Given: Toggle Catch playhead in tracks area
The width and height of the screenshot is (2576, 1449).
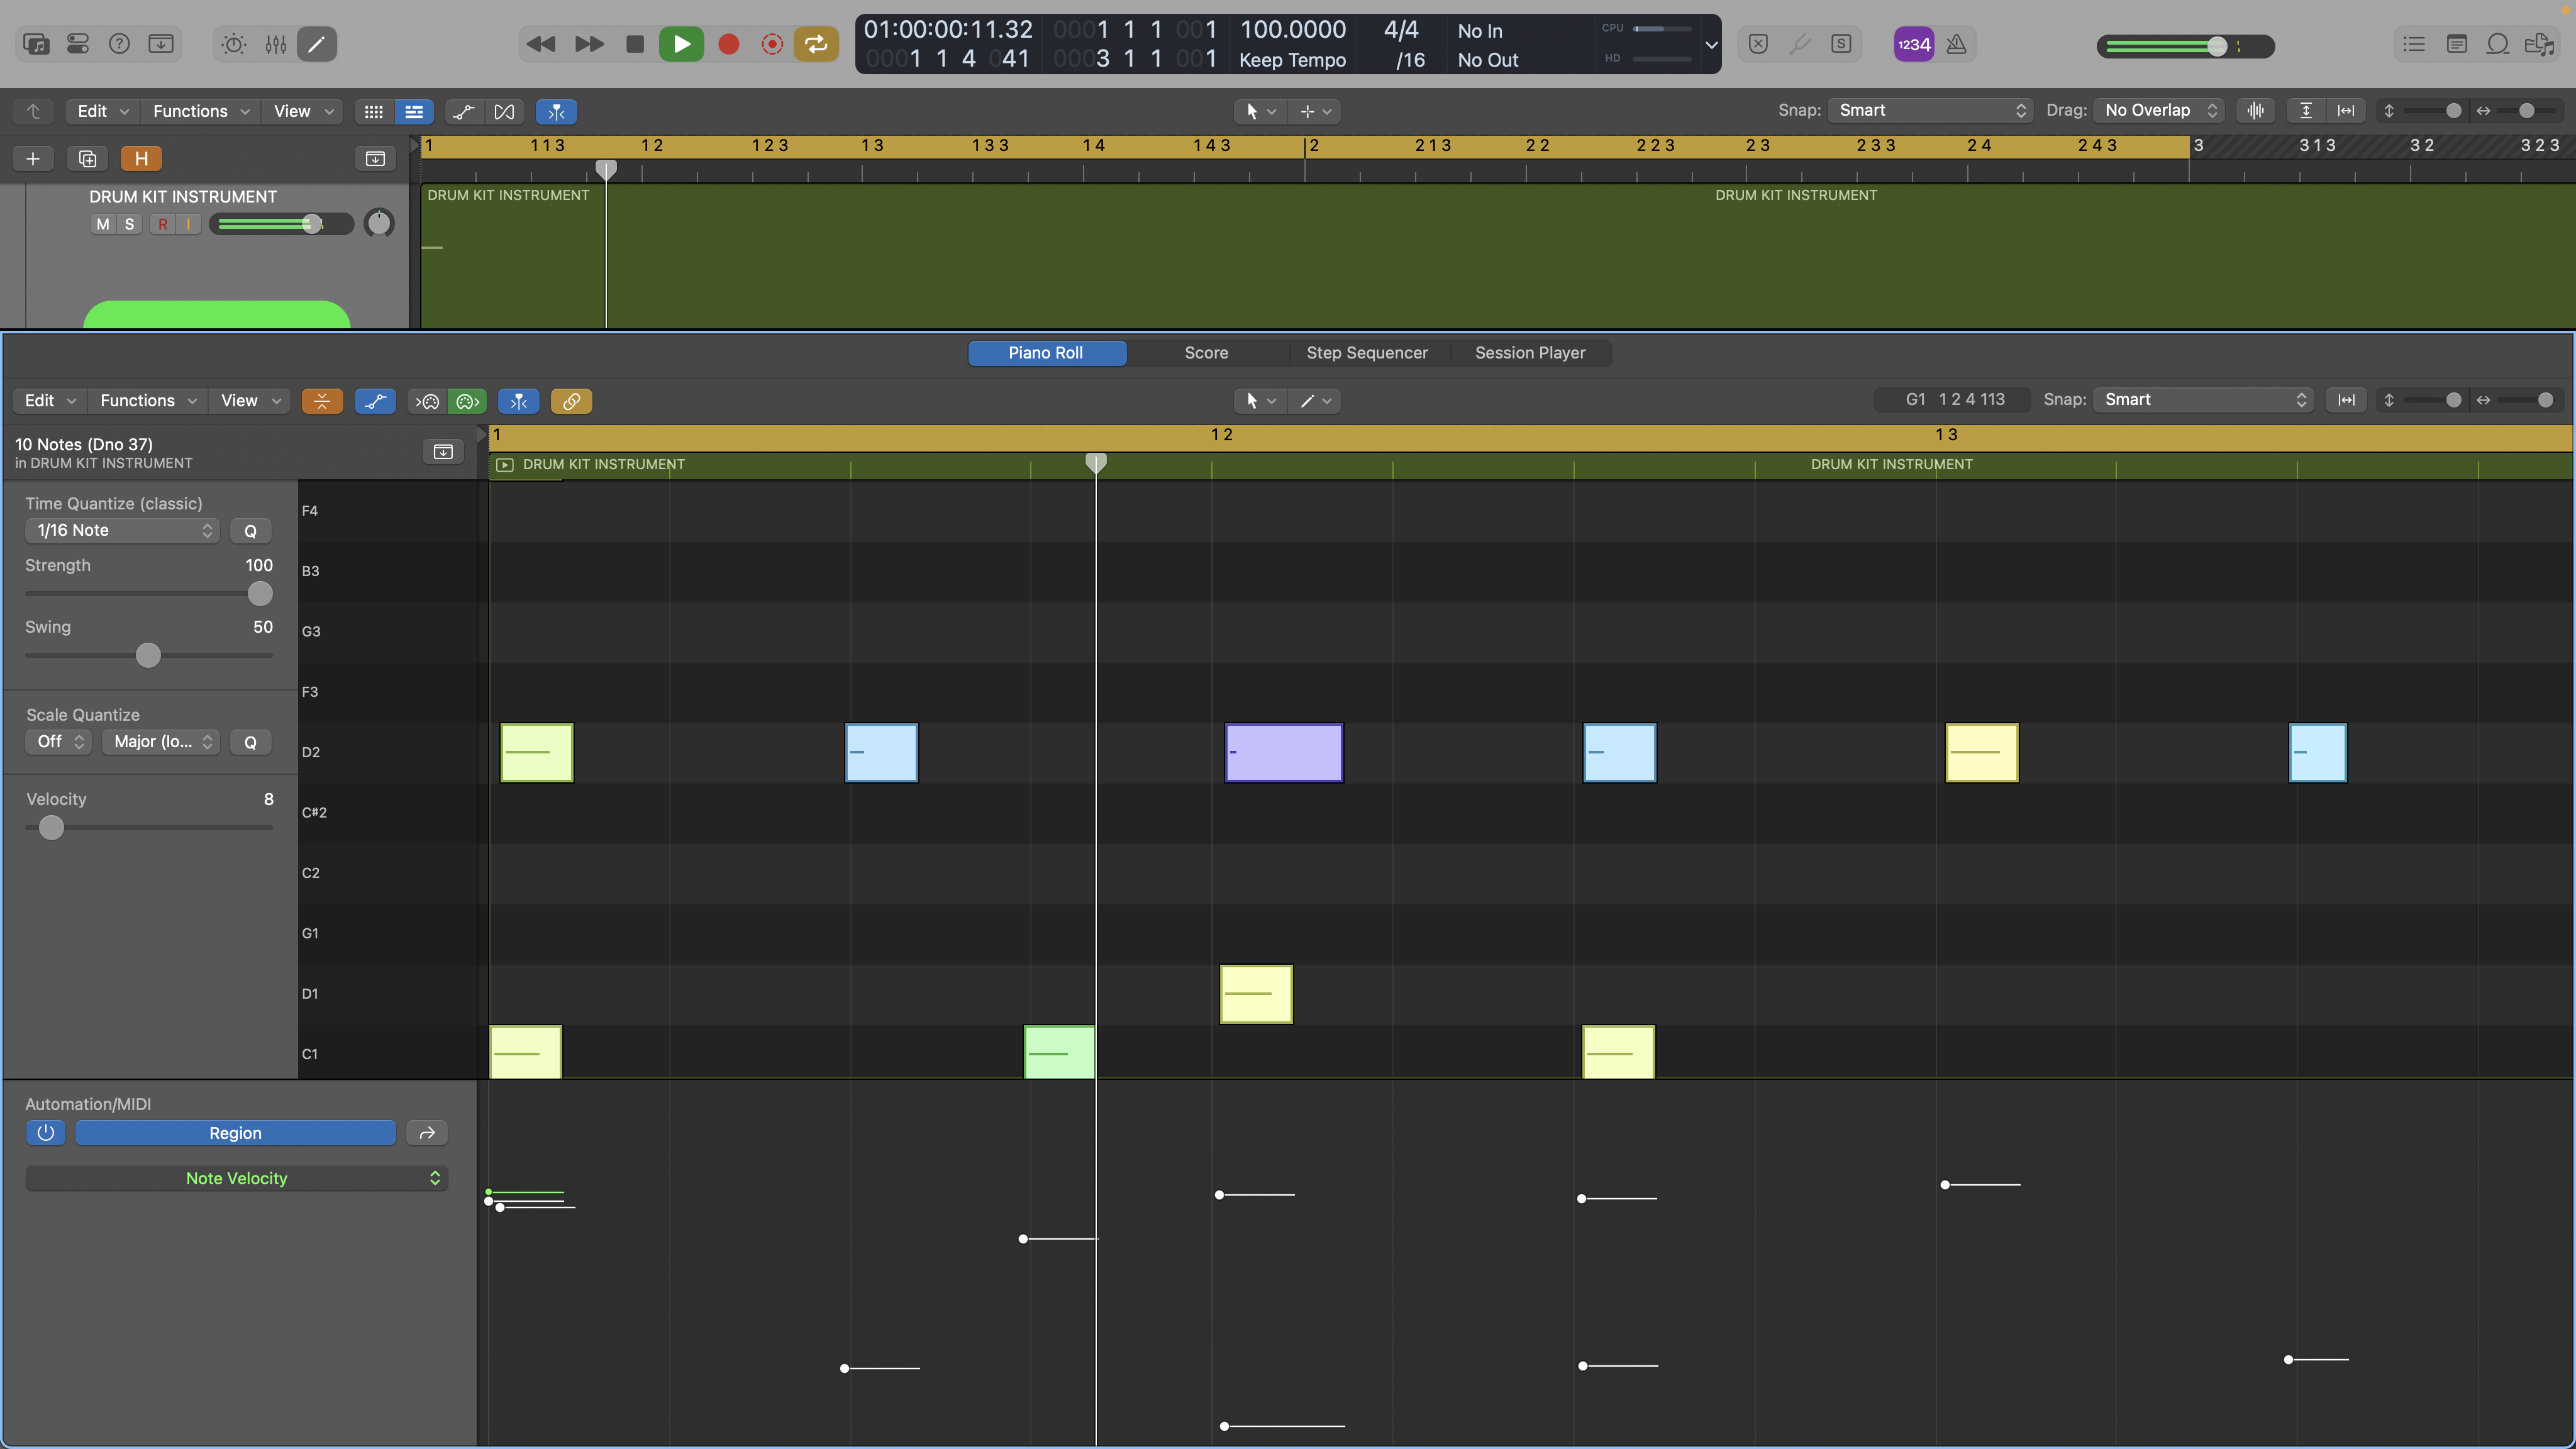Looking at the screenshot, I should click(556, 111).
